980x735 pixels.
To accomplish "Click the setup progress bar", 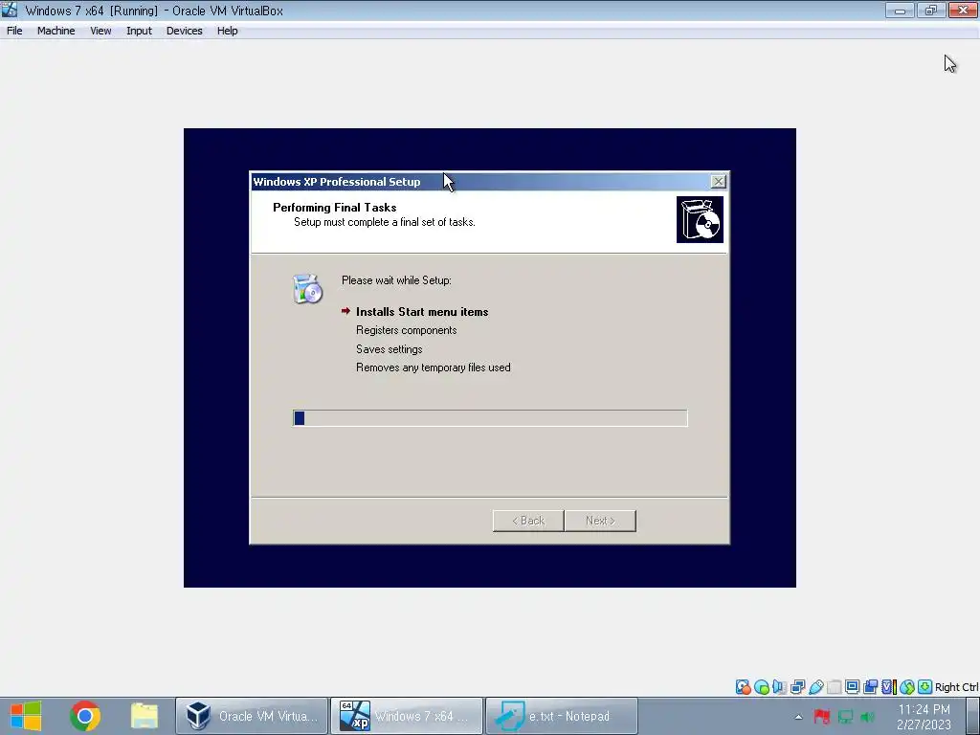I will click(490, 418).
